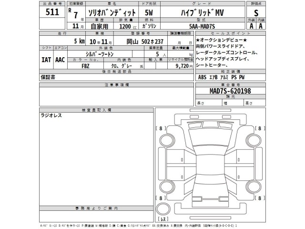Click the registration number 岡山 502ホ237

[145, 42]
